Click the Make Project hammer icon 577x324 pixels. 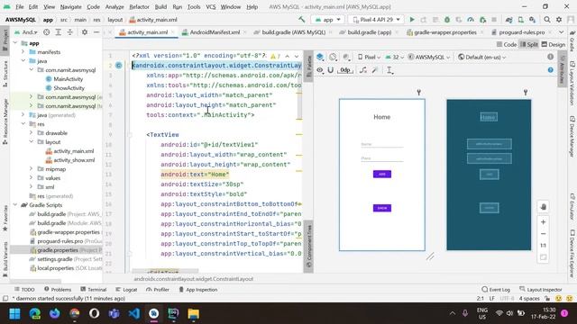[x=302, y=20]
